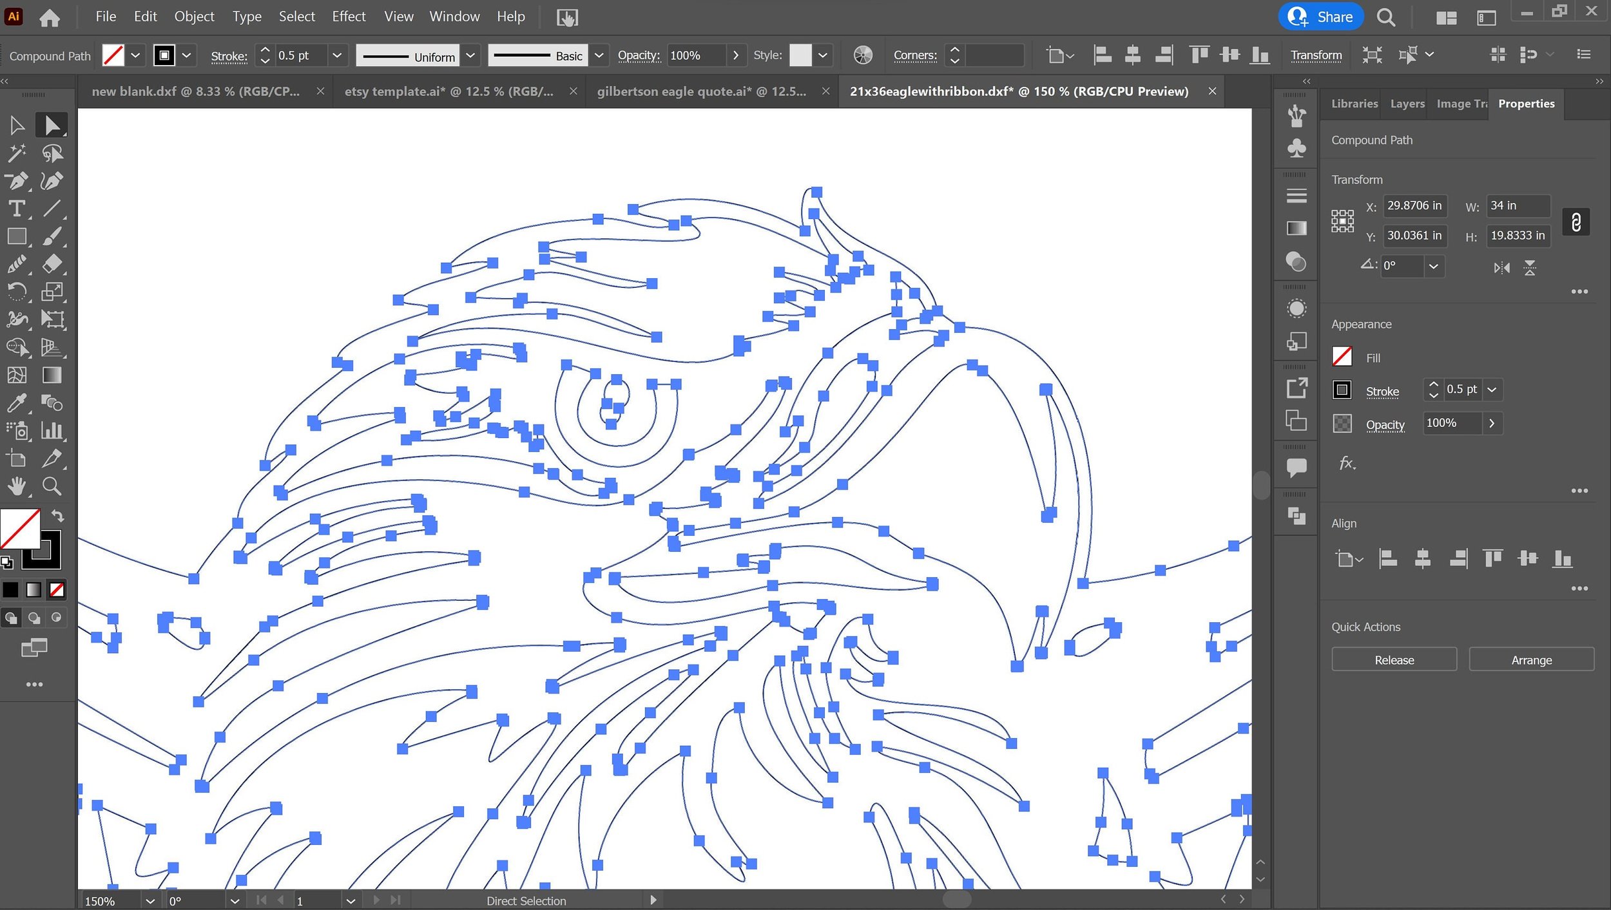Set paint mode to None
1611x910 pixels.
point(57,589)
